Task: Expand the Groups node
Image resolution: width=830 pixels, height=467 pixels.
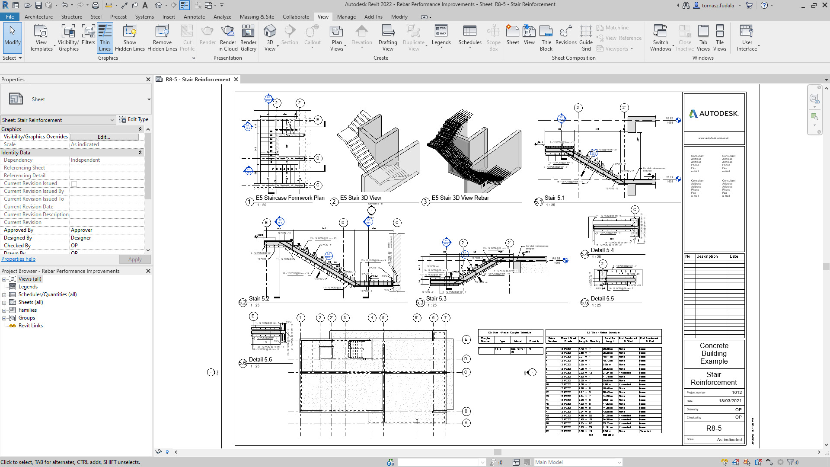Action: [x=4, y=318]
